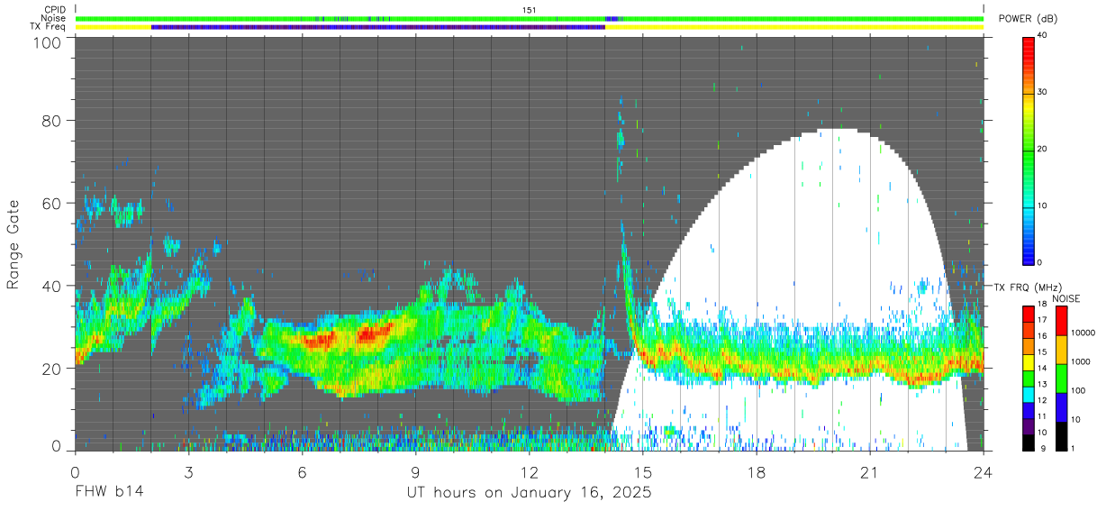This screenshot has height=511, width=1106.
Task: Select the CPID label
Action: [x=56, y=10]
